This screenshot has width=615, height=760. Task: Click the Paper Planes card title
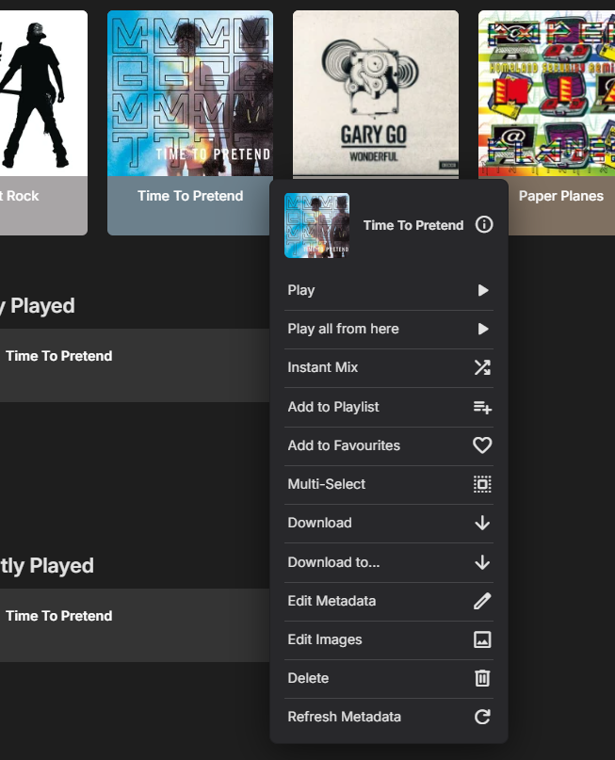point(561,196)
